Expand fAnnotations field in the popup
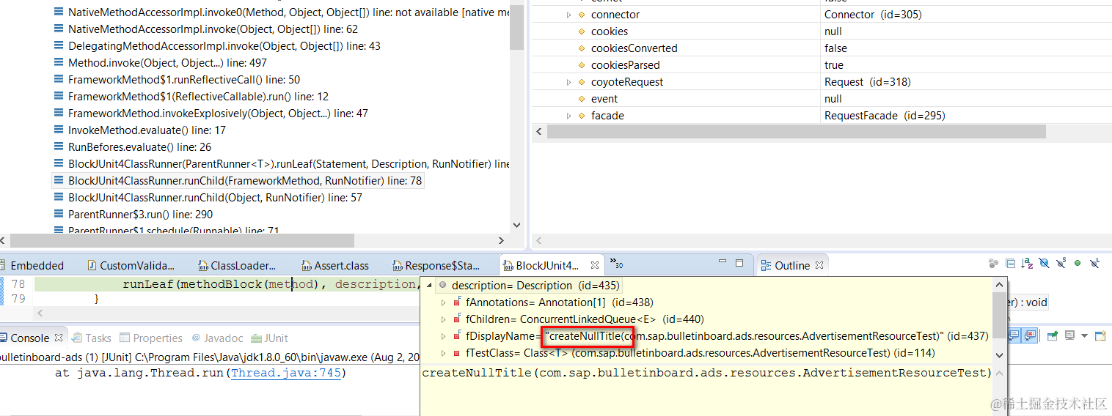This screenshot has height=416, width=1112. coord(443,302)
